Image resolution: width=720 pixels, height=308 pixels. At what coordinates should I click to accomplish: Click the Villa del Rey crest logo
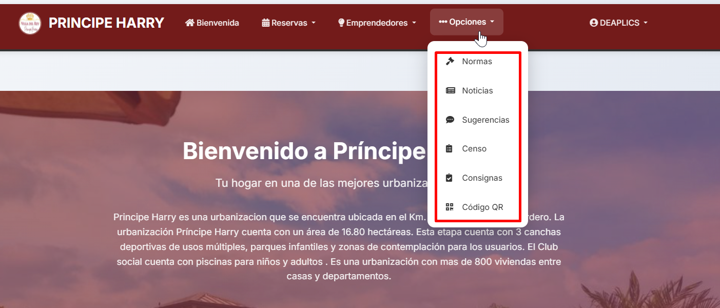click(x=30, y=23)
